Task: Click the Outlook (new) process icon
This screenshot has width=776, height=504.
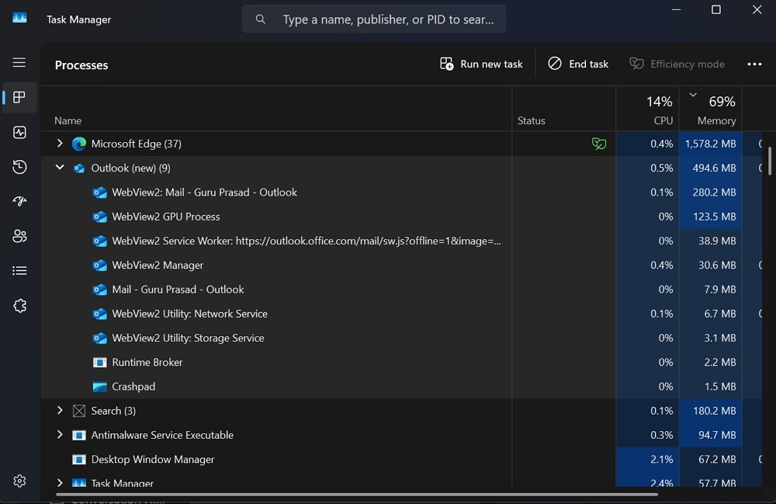Action: click(x=79, y=169)
